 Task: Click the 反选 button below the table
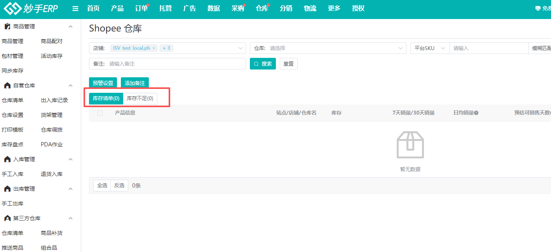click(x=119, y=186)
